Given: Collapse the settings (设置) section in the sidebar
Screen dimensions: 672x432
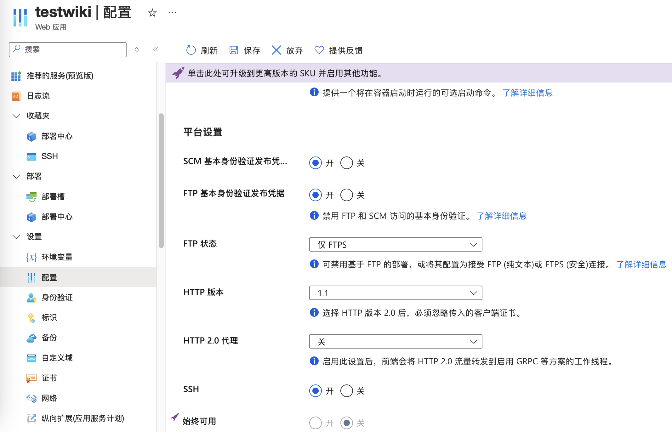Looking at the screenshot, I should click(16, 237).
